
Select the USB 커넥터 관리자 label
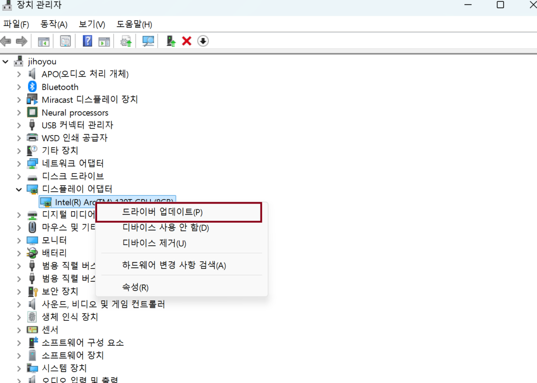coord(77,125)
